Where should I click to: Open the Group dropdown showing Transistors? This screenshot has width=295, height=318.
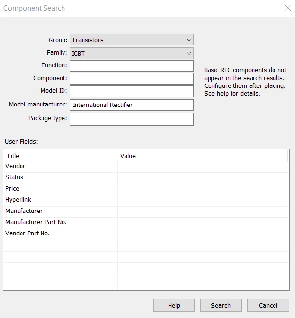click(x=132, y=40)
